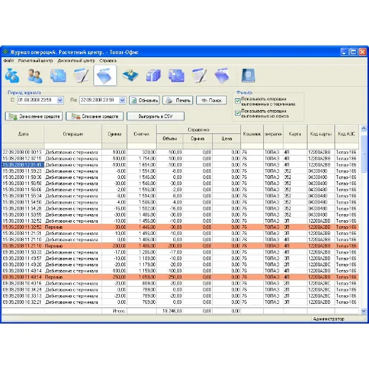Open the Дисконтный центр menu
The image size is (369, 369).
(x=76, y=61)
